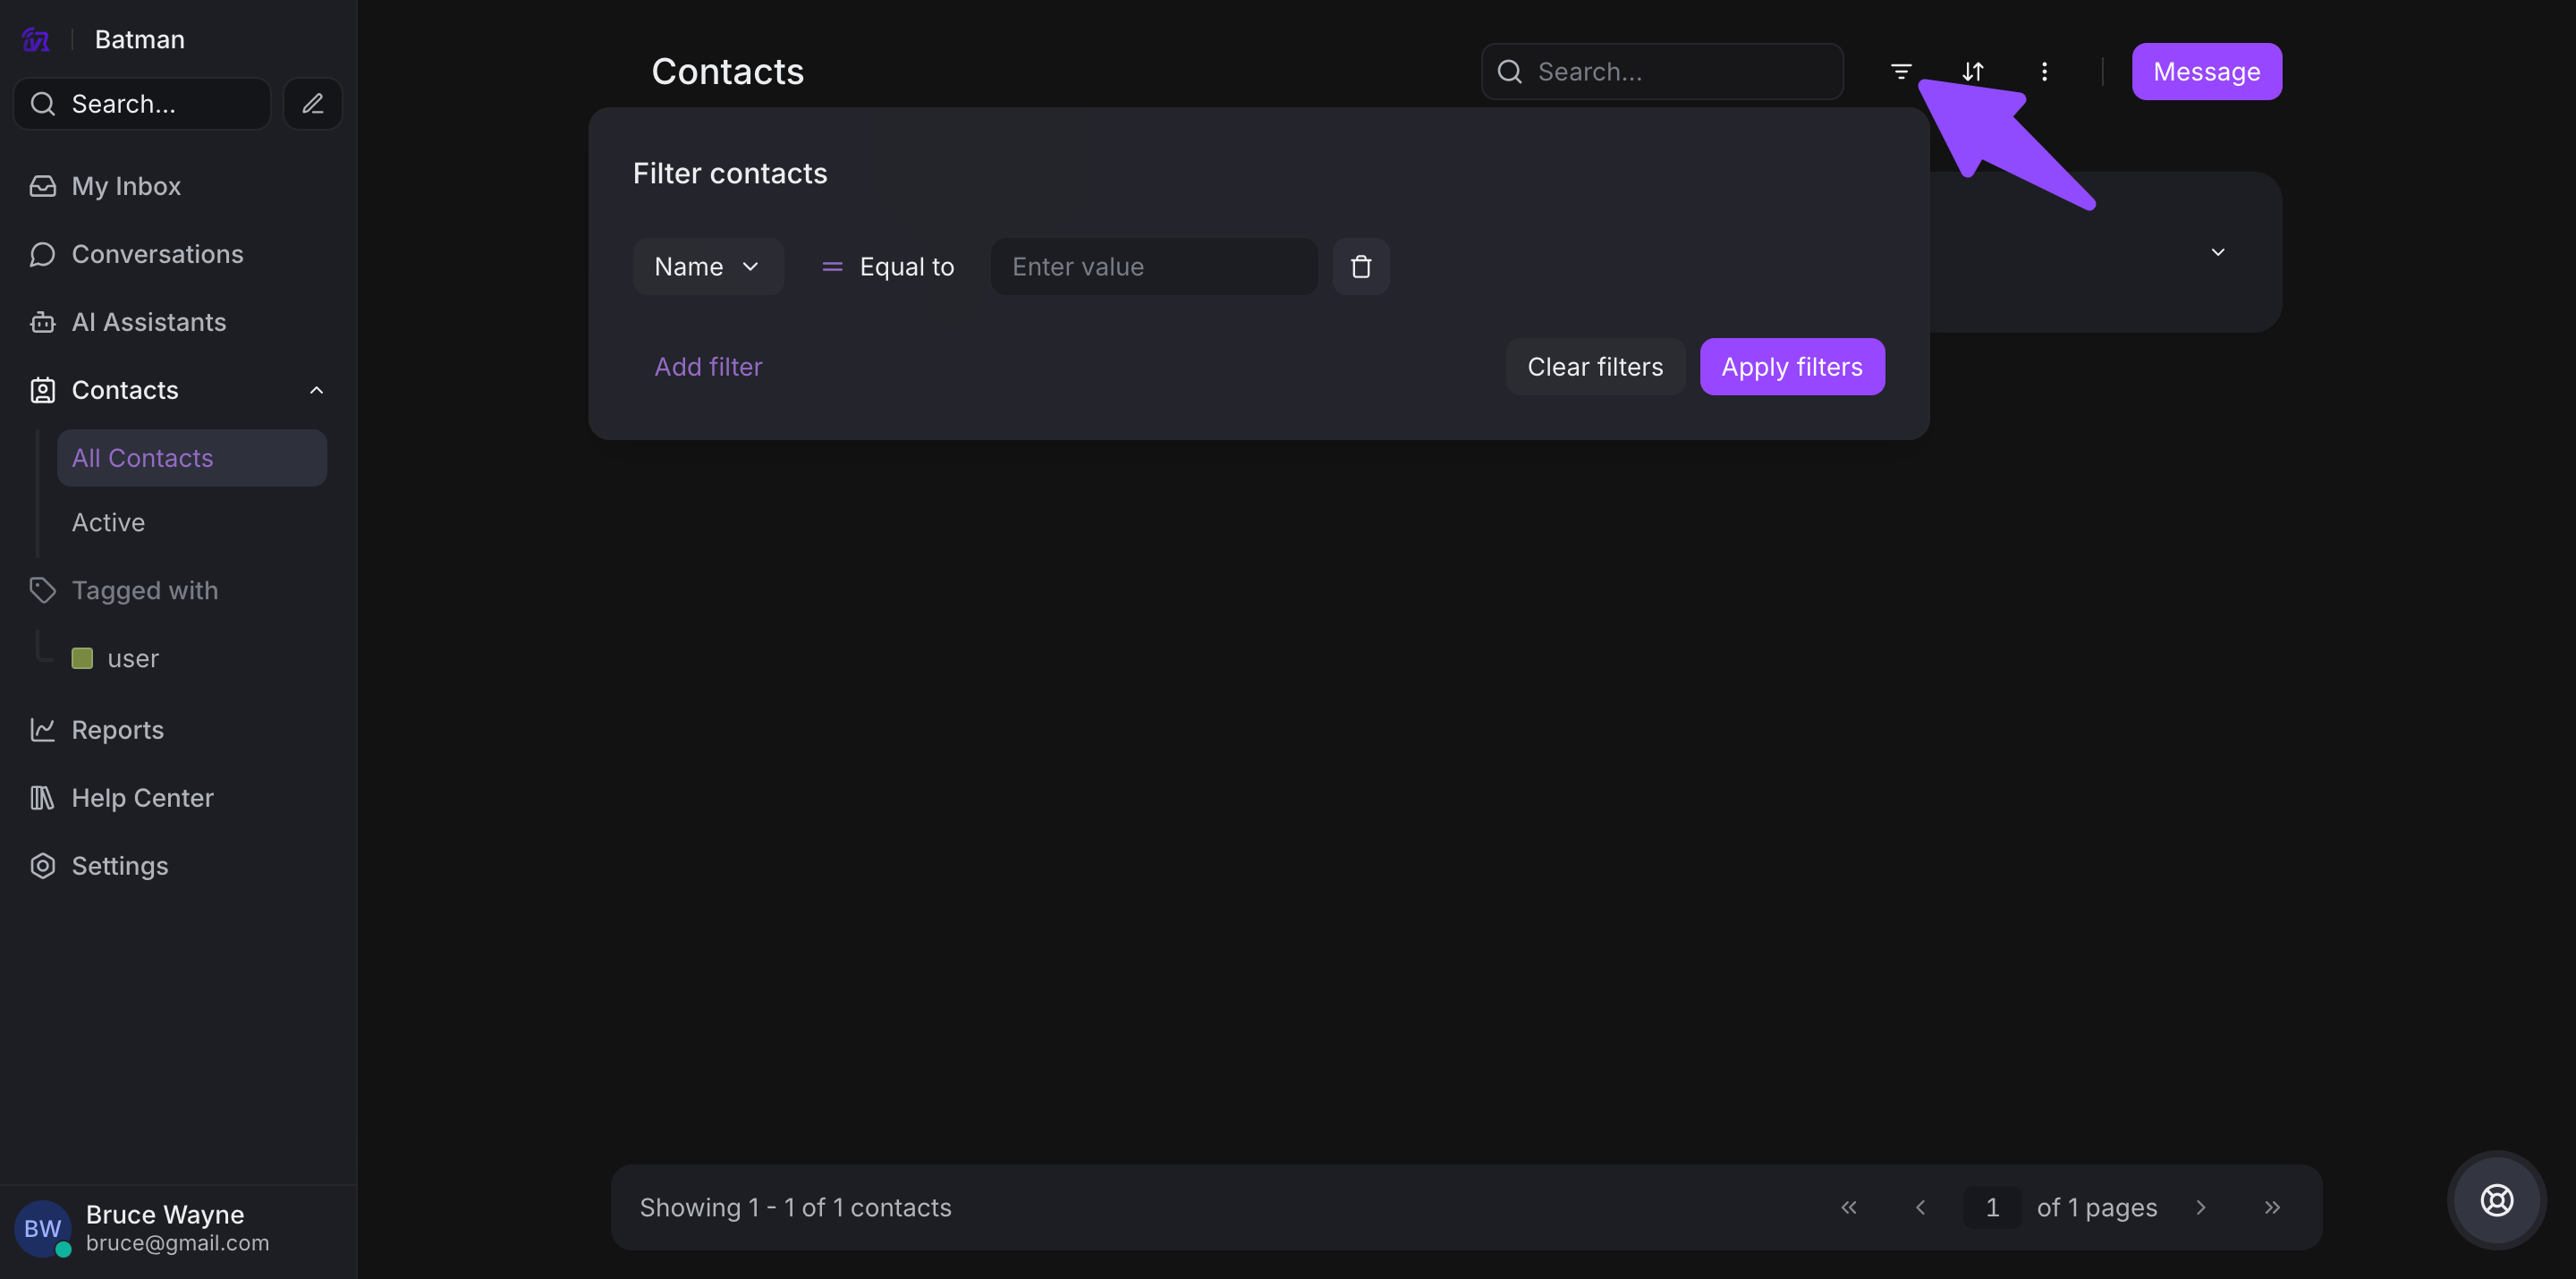This screenshot has height=1279, width=2576.
Task: Collapse the Contacts sidebar section
Action: pyautogui.click(x=316, y=390)
